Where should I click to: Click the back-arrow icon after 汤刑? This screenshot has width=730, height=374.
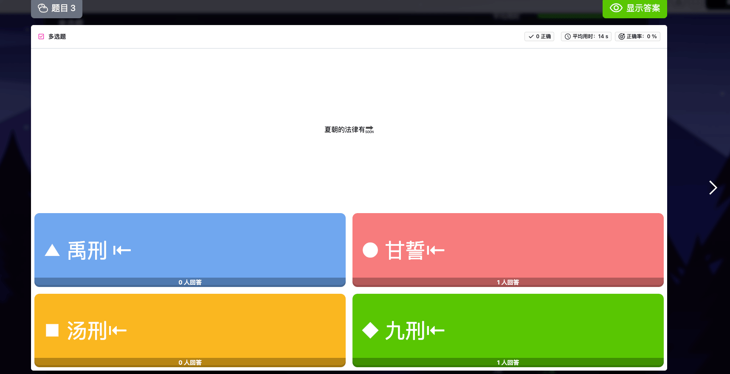118,331
